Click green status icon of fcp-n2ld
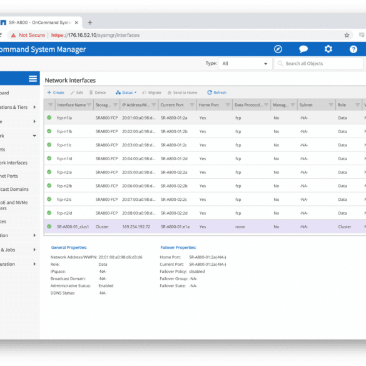The image size is (366, 366). 49,213
